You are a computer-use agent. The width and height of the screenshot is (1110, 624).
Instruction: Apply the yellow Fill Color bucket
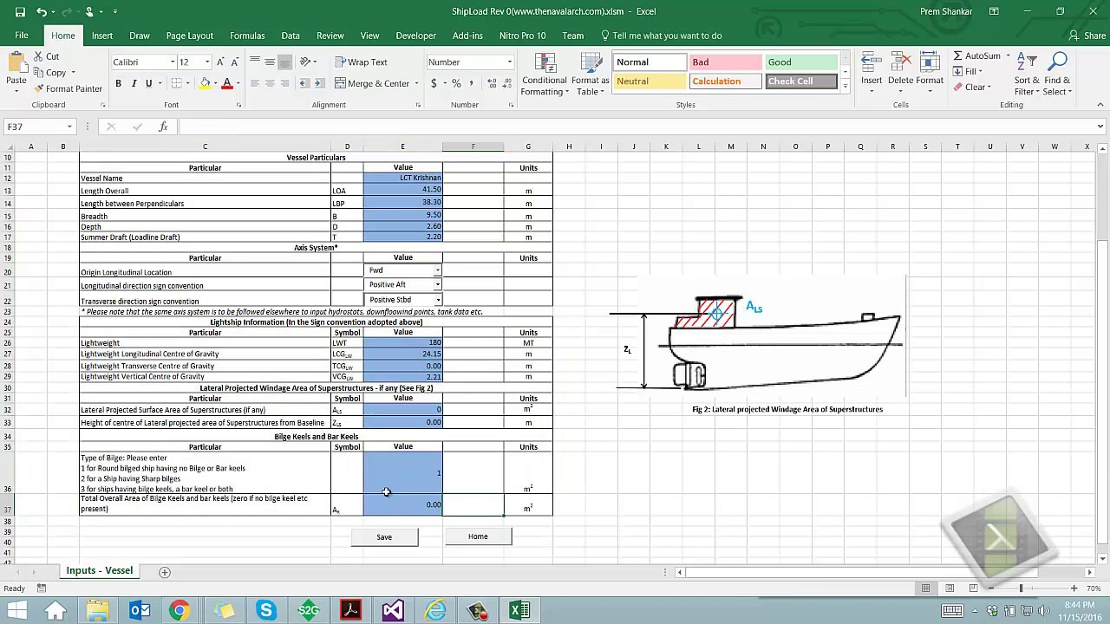pos(205,83)
